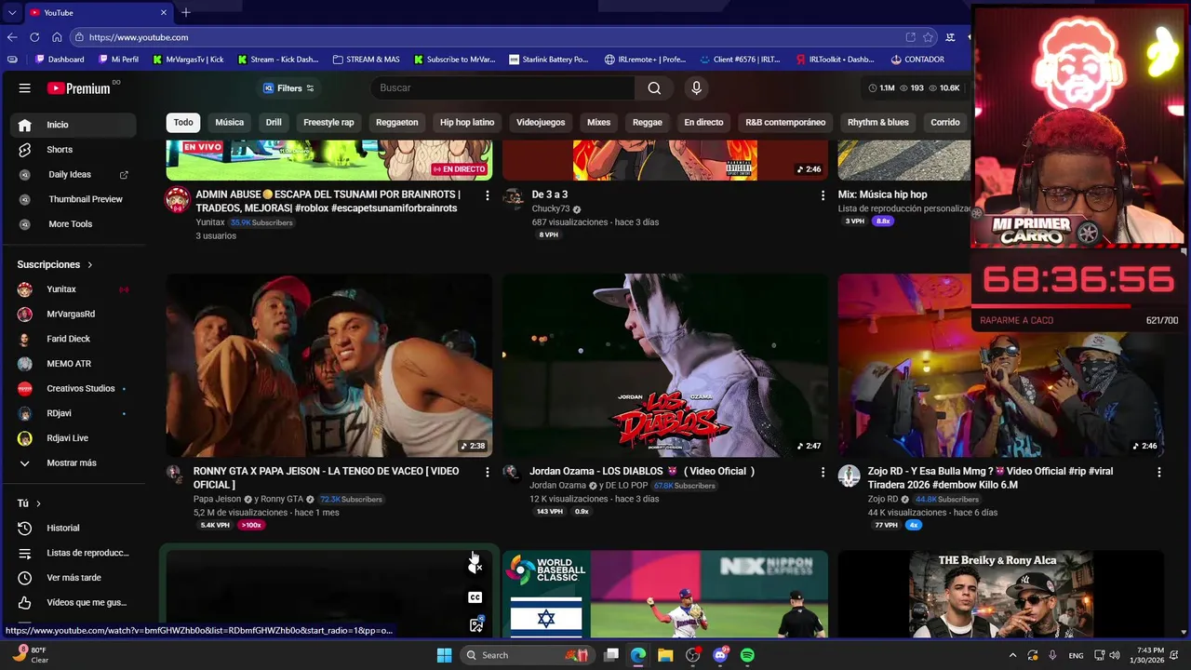Screen dimensions: 1191x670
Task: Open Ver más tarde
Action: click(x=74, y=578)
